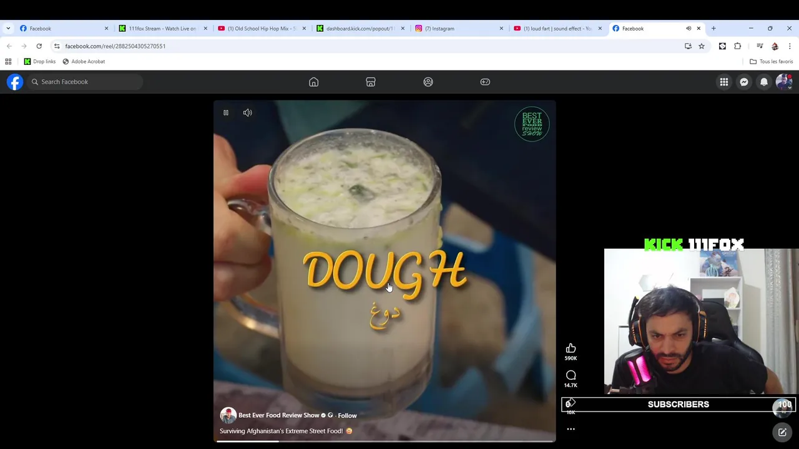
Task: Share the reel with arrow icon
Action: (x=571, y=403)
